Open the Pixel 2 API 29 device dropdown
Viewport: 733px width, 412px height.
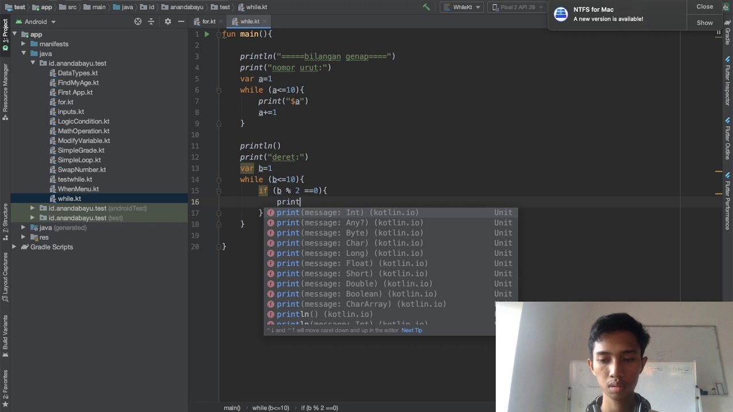point(517,7)
